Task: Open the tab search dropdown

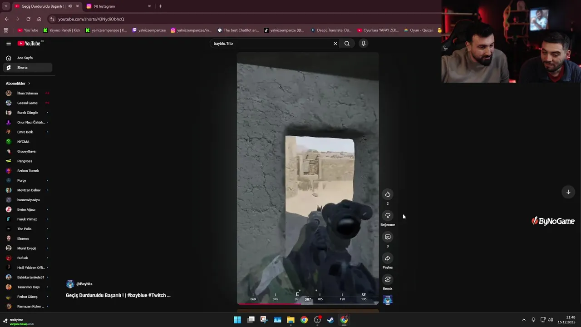Action: tap(6, 6)
